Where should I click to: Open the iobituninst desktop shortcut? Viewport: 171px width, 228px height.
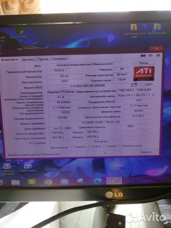click(19, 33)
